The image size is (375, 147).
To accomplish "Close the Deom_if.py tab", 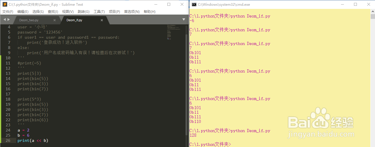I will pyautogui.click(x=102, y=20).
